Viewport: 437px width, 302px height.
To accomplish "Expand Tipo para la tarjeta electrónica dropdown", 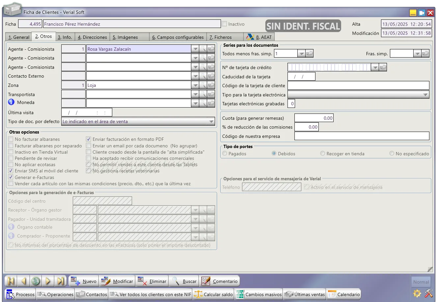I will [425, 95].
